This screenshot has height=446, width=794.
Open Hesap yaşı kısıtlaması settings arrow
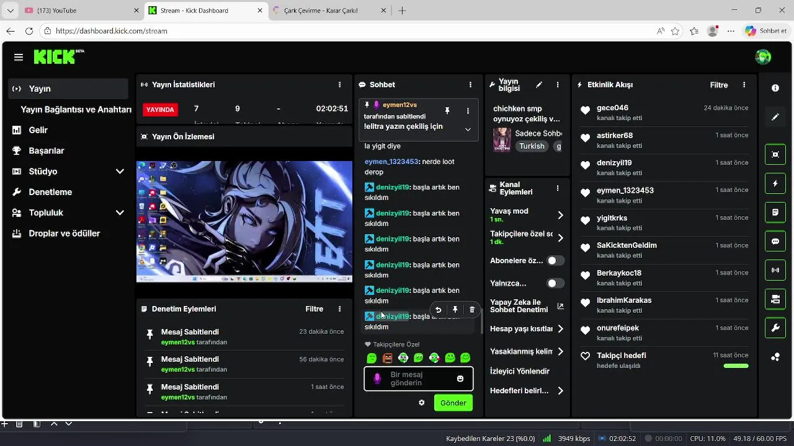[560, 329]
